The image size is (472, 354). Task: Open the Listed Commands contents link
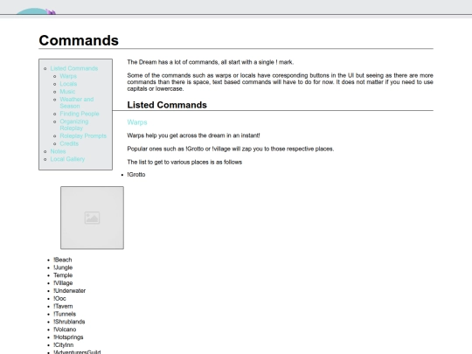coord(74,68)
